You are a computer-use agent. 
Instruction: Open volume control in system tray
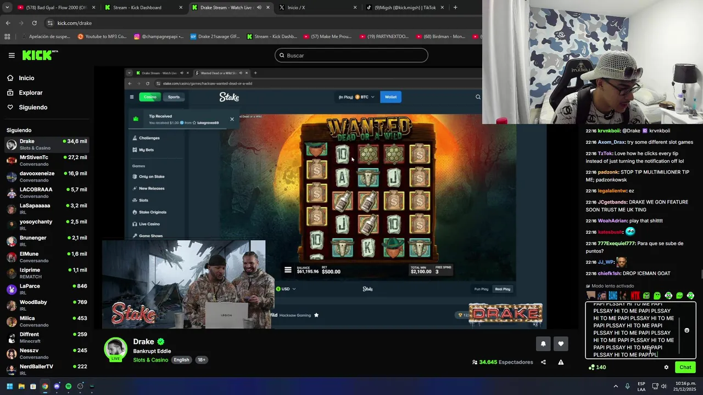663,386
